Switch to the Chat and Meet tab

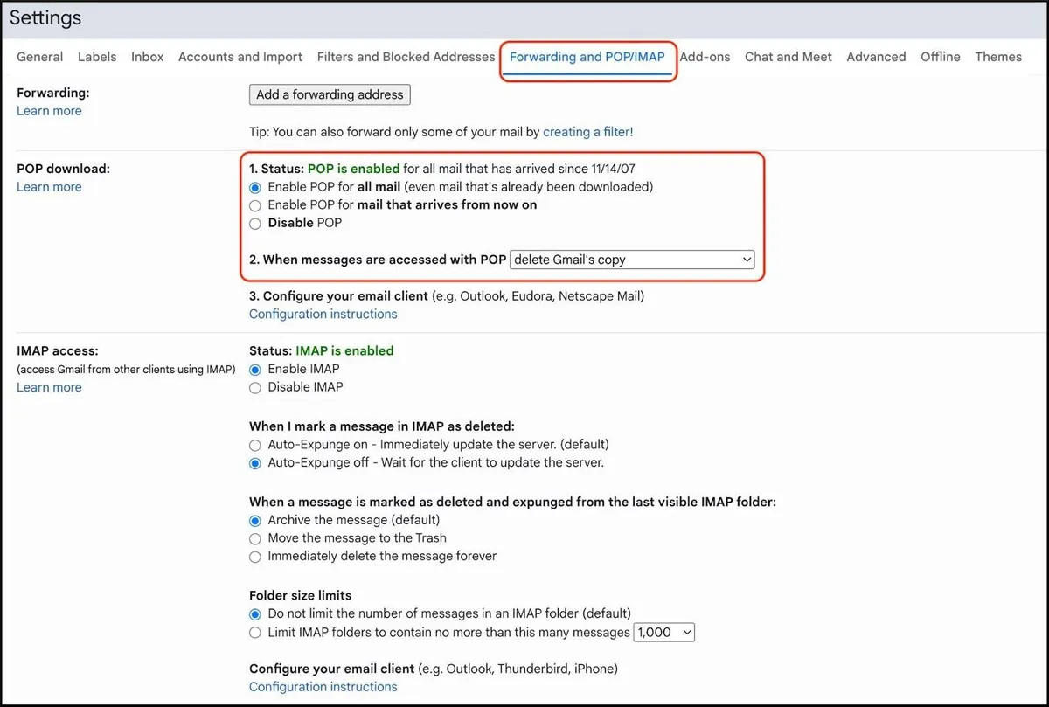coord(788,56)
